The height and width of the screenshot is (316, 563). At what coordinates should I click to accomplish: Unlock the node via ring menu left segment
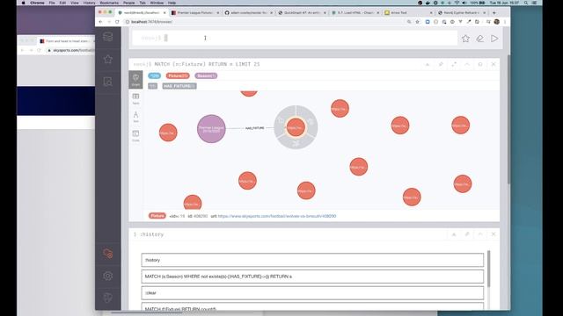tap(281, 122)
